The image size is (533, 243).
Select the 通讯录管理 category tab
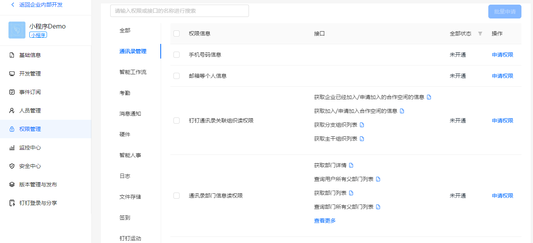[x=133, y=51]
